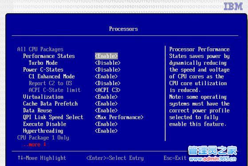Click the red more arrow icon

[x=45, y=144]
